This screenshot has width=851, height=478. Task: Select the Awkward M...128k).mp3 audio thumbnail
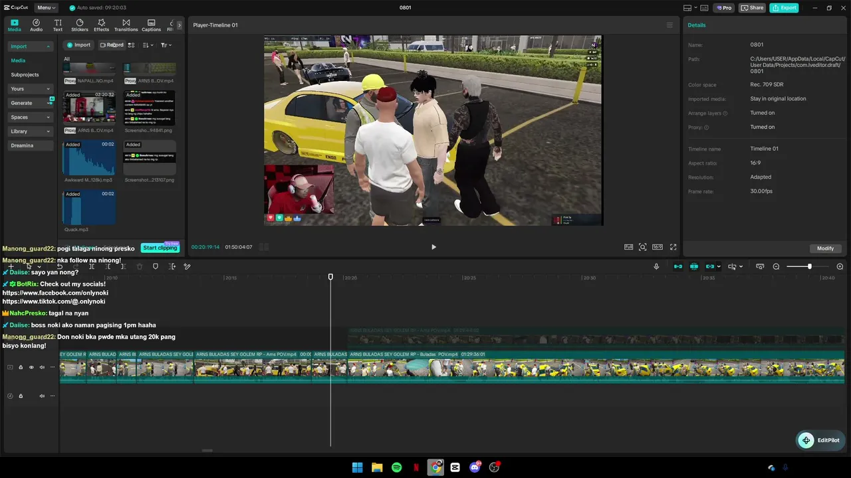click(x=88, y=158)
